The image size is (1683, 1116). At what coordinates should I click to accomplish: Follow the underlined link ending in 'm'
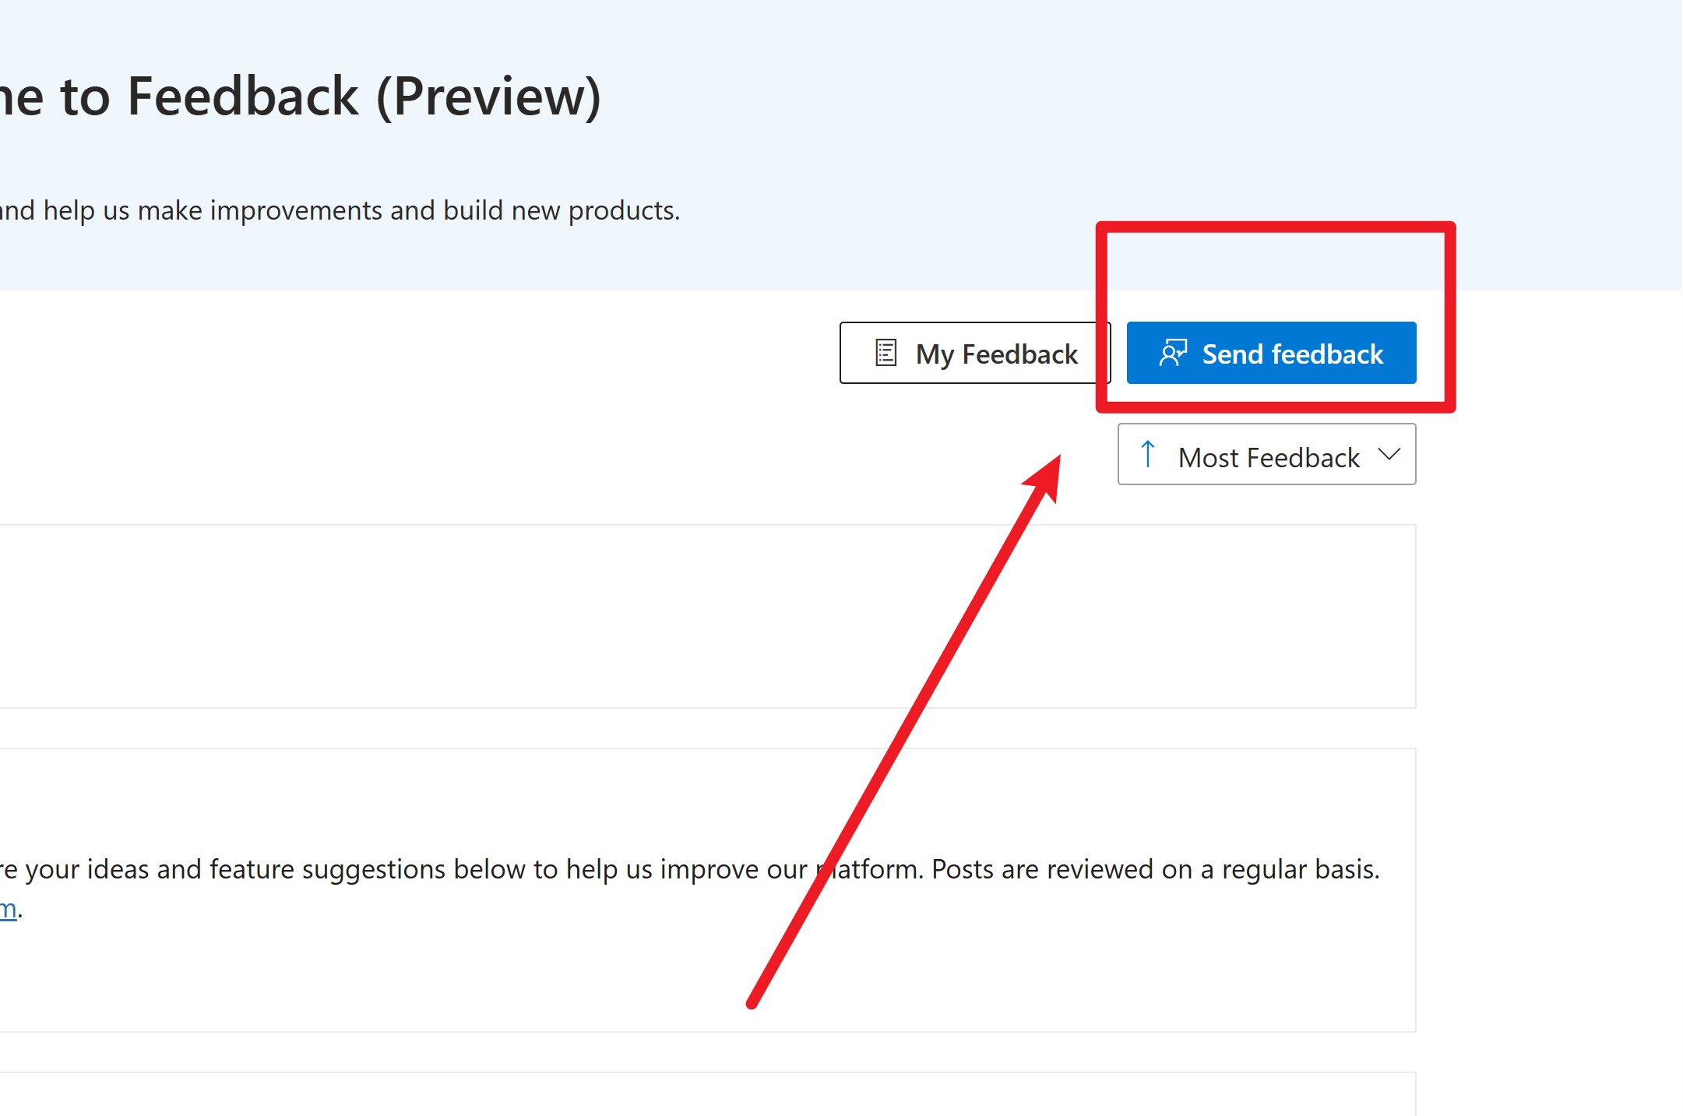click(8, 909)
